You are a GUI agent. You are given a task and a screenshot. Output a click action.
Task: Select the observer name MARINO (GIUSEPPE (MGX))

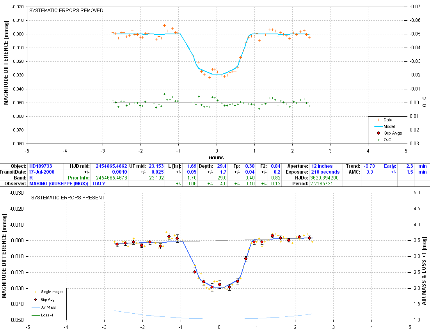pos(59,184)
